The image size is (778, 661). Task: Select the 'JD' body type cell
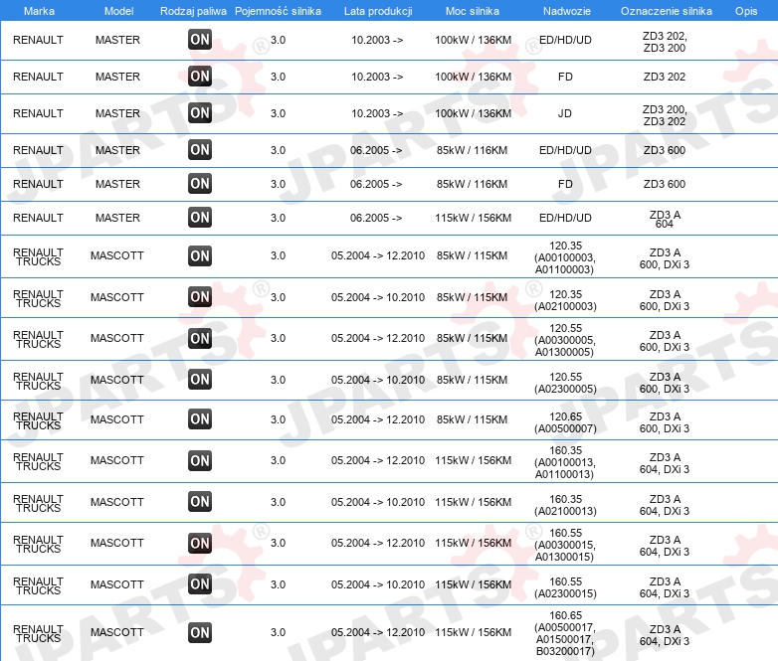point(565,113)
